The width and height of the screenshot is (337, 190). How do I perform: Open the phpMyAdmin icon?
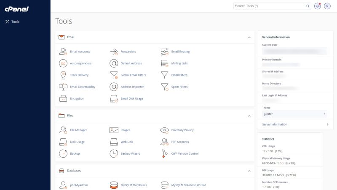(x=63, y=185)
